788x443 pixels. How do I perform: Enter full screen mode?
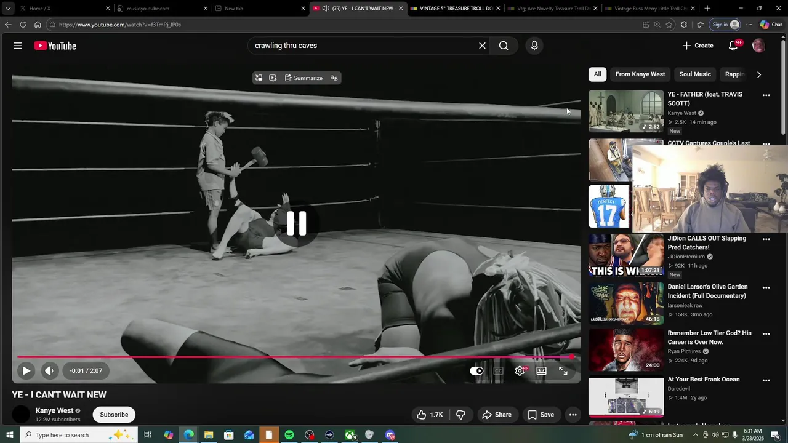[563, 371]
